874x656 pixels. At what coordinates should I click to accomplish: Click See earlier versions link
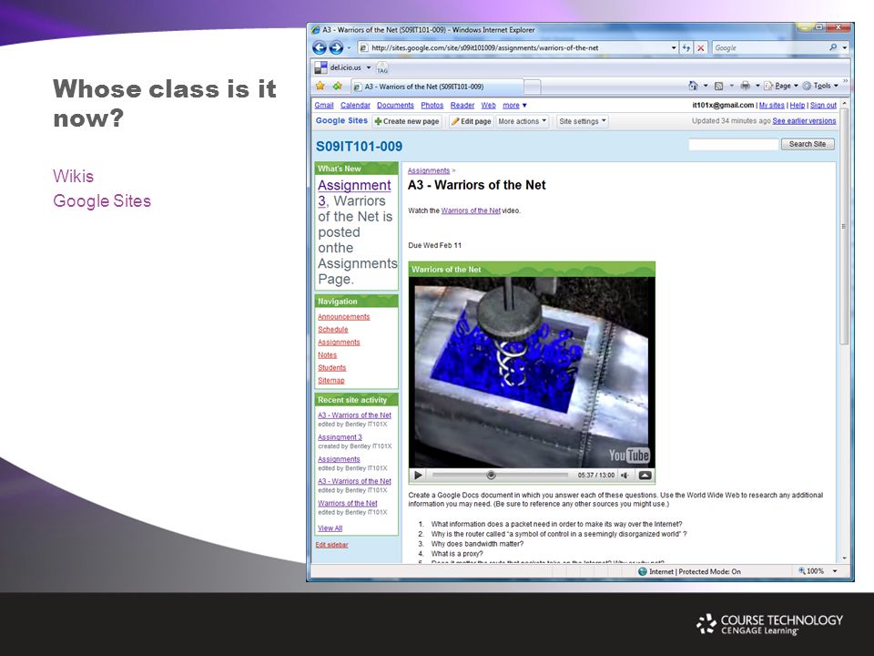tap(804, 121)
